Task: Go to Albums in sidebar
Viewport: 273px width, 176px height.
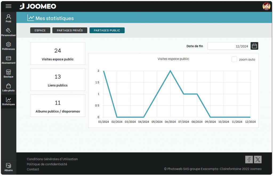Action: (9, 167)
